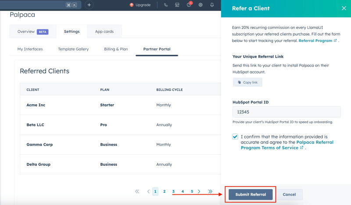
Task: Open the settings gear icon
Action: tap(201, 5)
